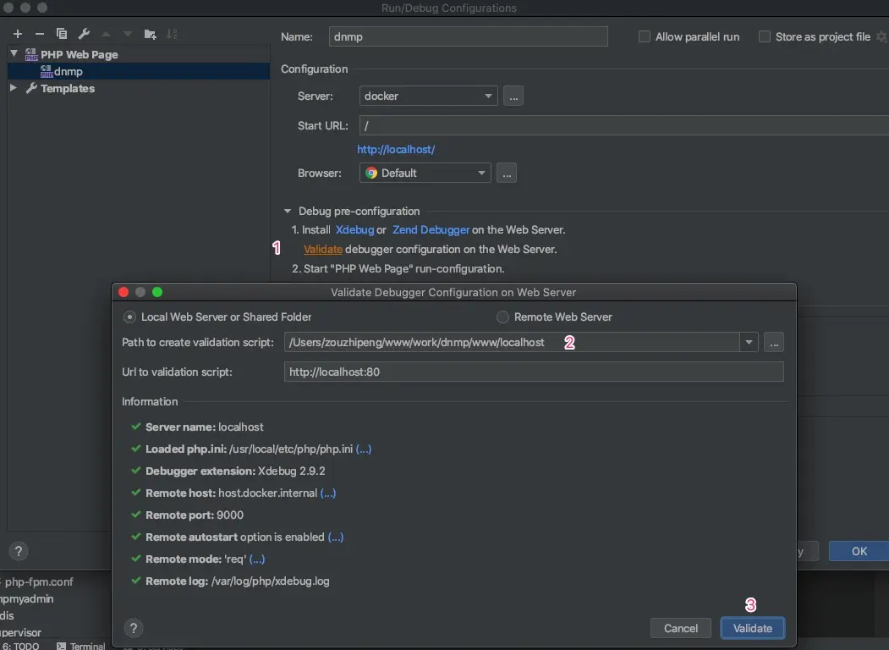889x650 pixels.
Task: Select Local Web Server or Shared Folder
Action: (129, 317)
